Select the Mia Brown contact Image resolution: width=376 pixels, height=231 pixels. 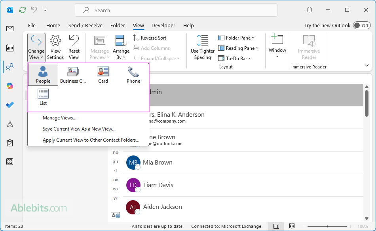click(243, 163)
